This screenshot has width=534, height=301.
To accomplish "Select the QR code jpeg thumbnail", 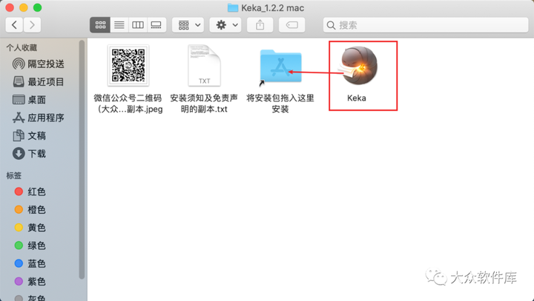I will click(x=128, y=65).
